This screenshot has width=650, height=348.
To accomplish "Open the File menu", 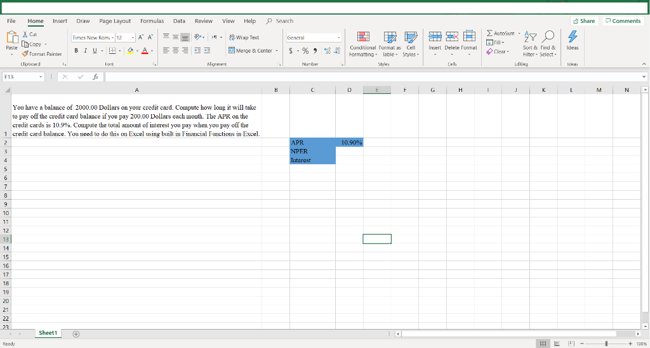I will pyautogui.click(x=11, y=21).
